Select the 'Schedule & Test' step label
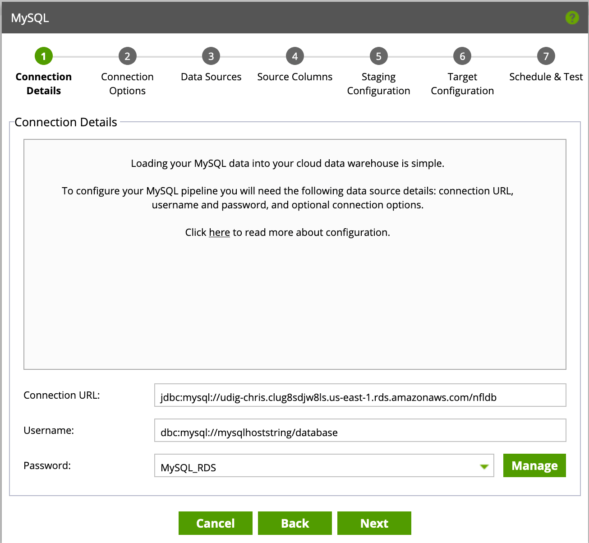The image size is (589, 543). point(546,77)
